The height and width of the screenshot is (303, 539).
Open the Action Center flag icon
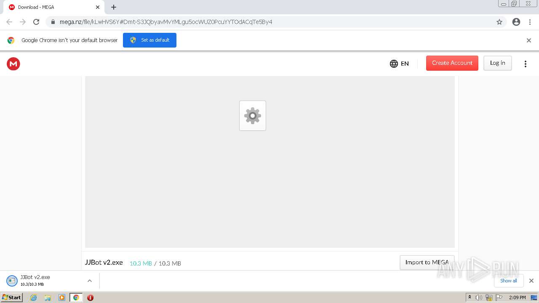click(499, 298)
